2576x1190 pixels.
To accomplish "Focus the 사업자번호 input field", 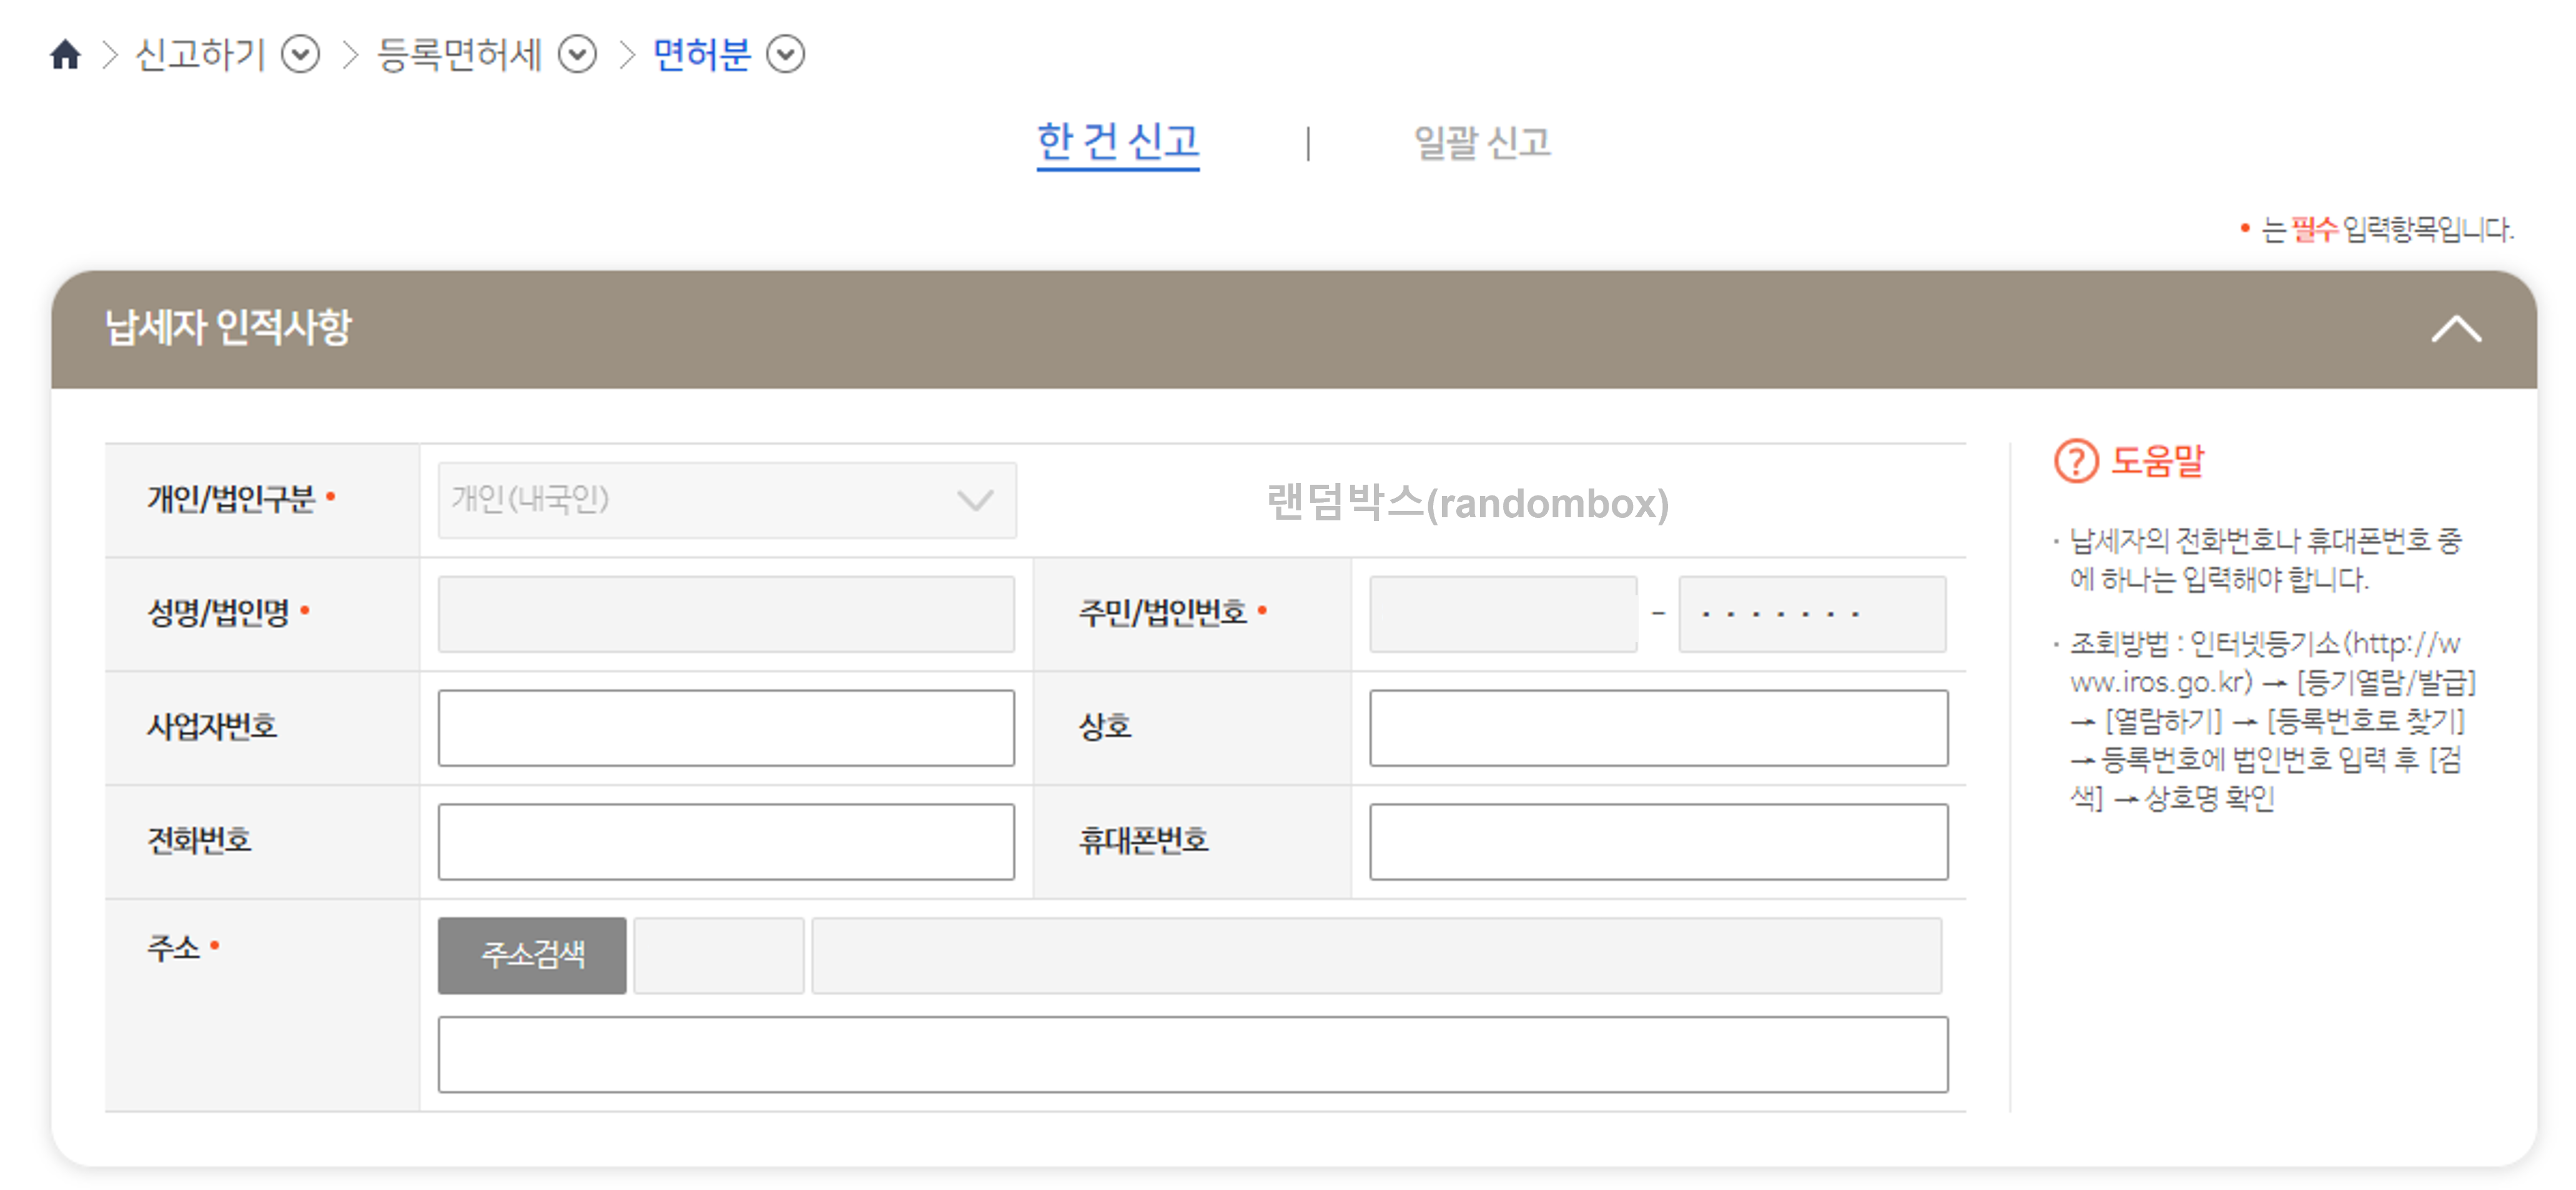I will [726, 727].
